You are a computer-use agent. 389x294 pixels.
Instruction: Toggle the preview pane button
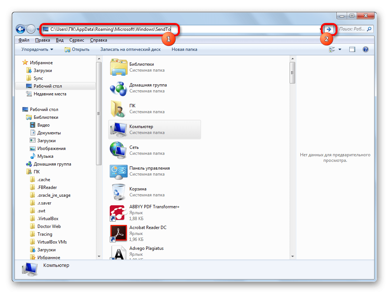click(352, 49)
